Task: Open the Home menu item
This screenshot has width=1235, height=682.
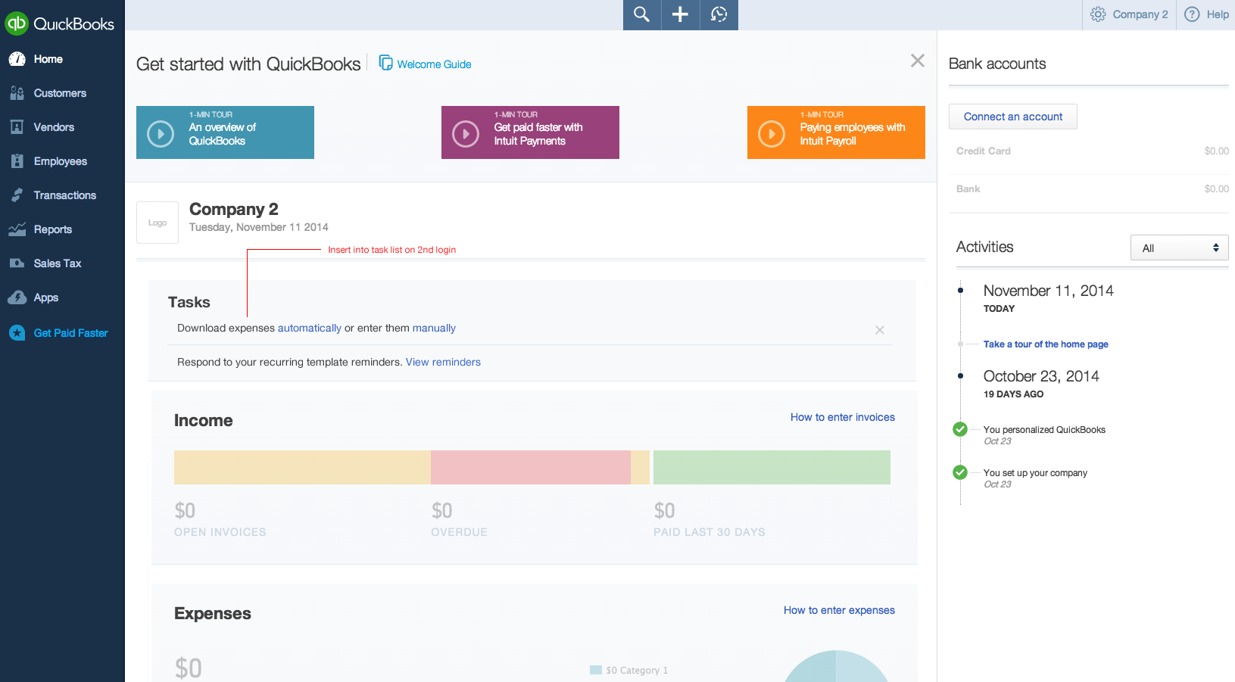Action: coord(48,59)
